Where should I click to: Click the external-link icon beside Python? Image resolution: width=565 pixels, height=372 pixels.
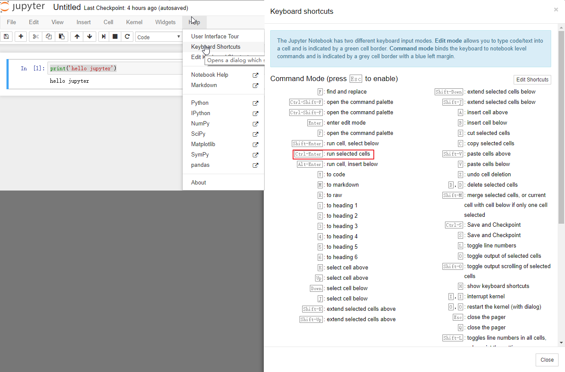click(256, 103)
